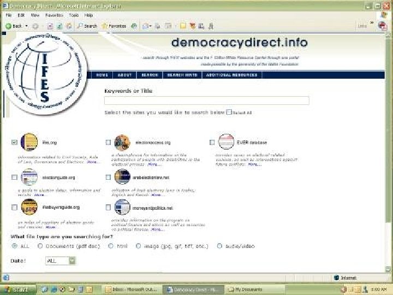
Task: Click the Back button in the toolbar
Action: point(14,26)
